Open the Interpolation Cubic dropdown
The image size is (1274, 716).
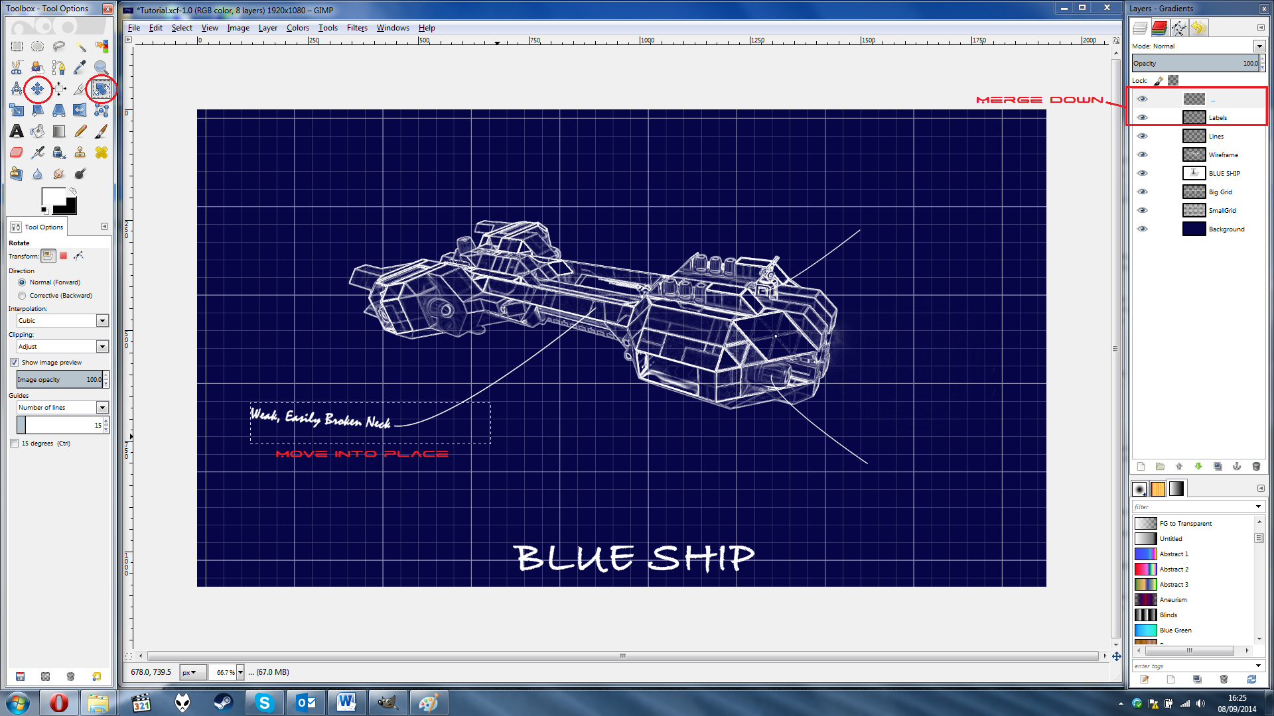[102, 321]
